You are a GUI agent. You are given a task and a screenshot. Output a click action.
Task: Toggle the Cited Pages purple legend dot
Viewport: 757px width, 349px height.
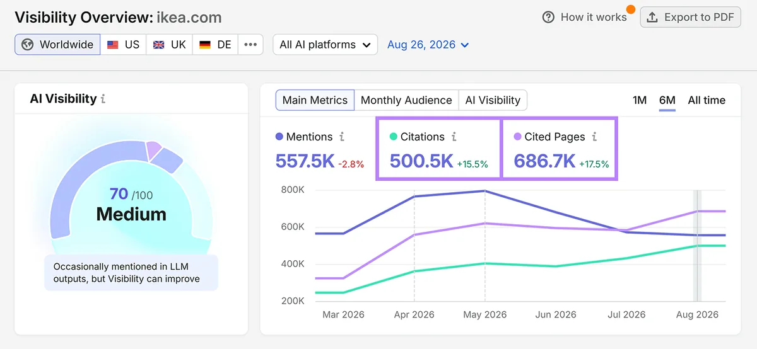518,137
